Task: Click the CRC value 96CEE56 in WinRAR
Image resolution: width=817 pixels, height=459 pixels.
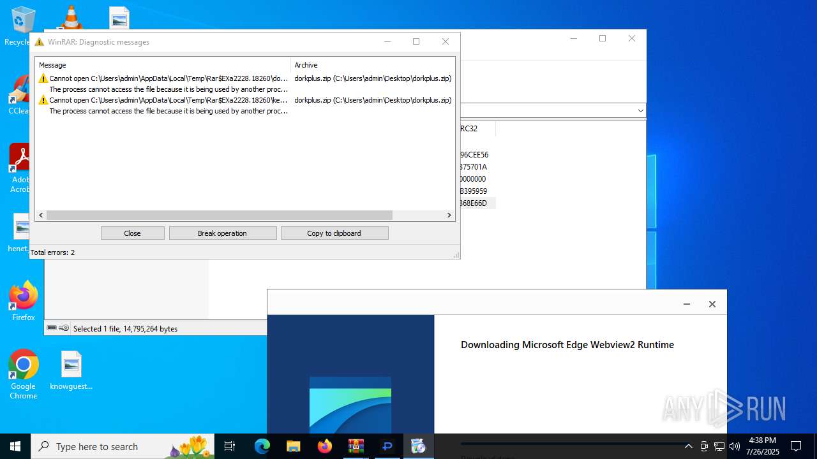Action: [x=474, y=155]
